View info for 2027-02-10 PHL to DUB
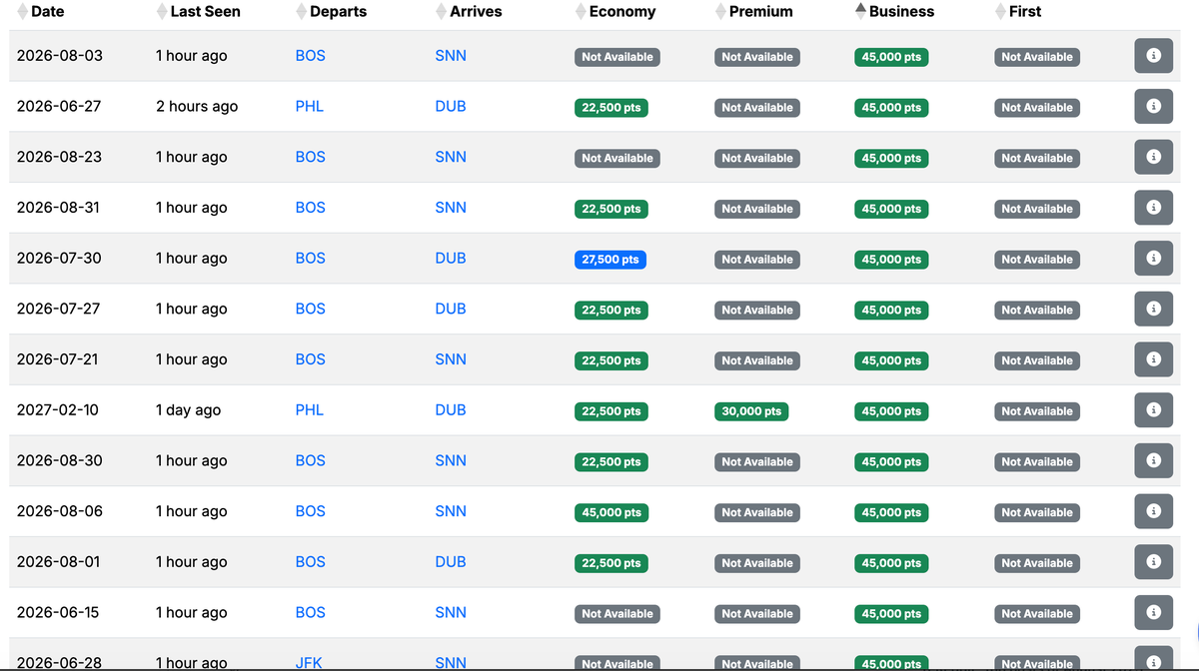1199x671 pixels. tap(1153, 409)
